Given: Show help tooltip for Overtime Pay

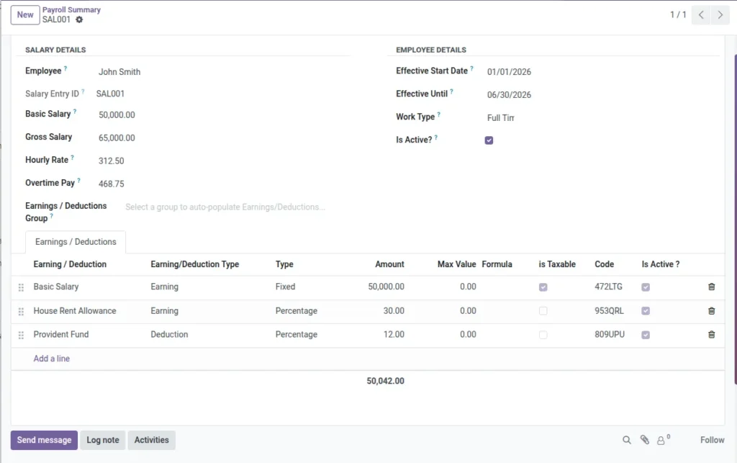Looking at the screenshot, I should [x=79, y=181].
